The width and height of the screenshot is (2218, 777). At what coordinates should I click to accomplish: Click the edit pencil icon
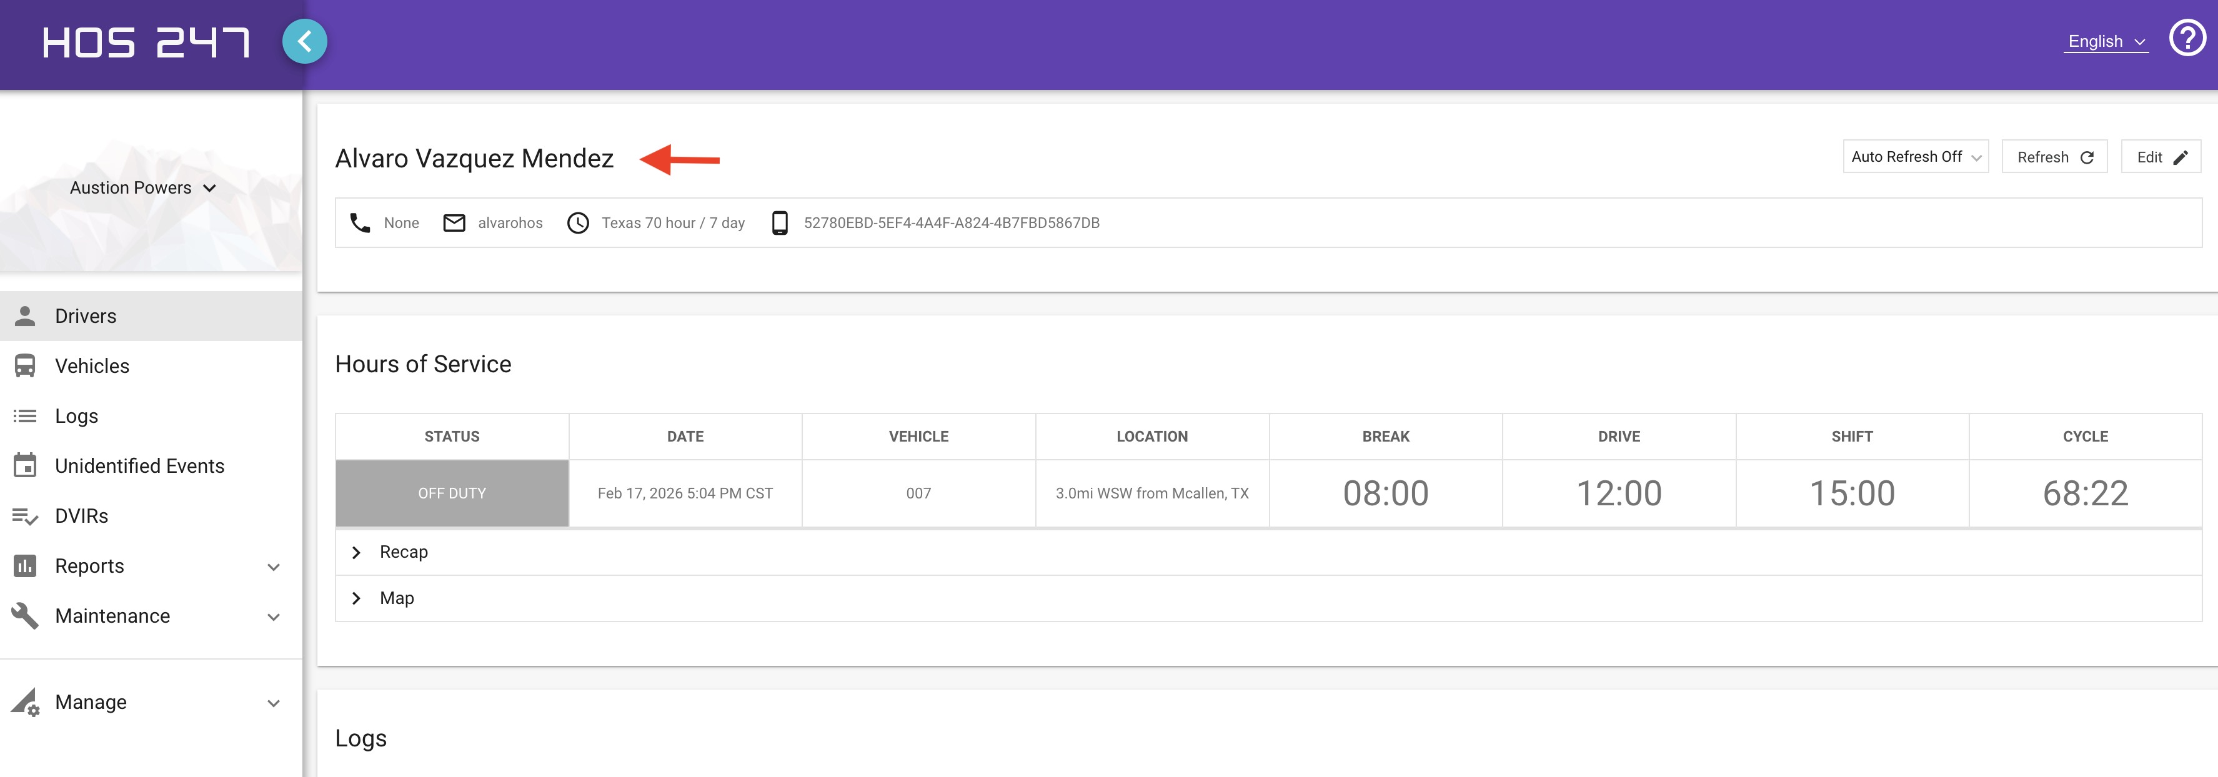[2180, 157]
